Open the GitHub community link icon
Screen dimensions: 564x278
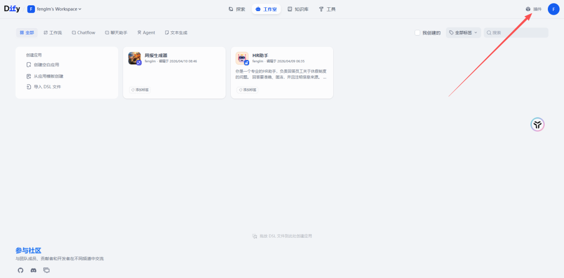point(20,270)
